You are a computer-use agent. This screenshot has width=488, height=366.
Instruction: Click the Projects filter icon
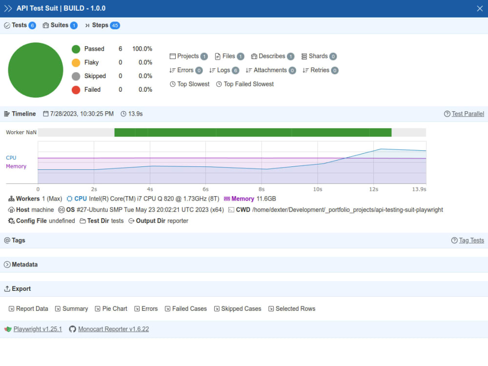pos(173,56)
